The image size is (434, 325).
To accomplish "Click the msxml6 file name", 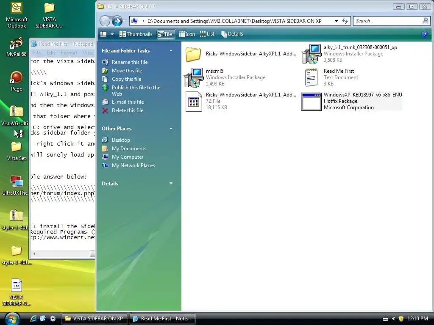I will [x=214, y=71].
